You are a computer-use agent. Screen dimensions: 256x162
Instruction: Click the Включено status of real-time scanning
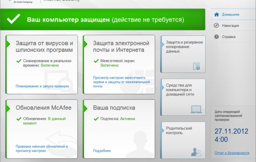tap(50, 66)
